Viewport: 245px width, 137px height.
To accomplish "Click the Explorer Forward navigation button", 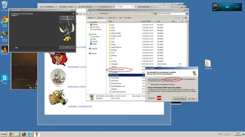I will click(92, 14).
